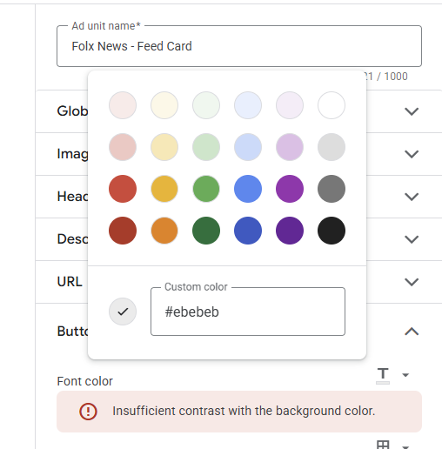Collapse the Button section chevron
Image resolution: width=442 pixels, height=449 pixels.
pyautogui.click(x=412, y=332)
